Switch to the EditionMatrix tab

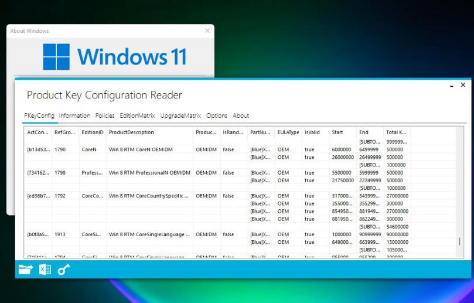(137, 115)
